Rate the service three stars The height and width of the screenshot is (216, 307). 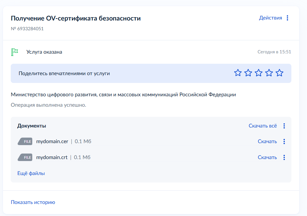point(258,73)
